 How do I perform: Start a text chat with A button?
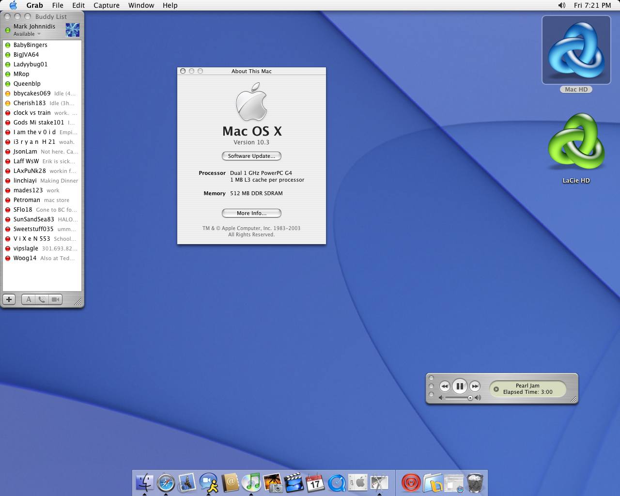click(29, 300)
